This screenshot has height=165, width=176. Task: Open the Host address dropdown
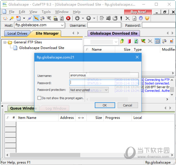point(62,25)
